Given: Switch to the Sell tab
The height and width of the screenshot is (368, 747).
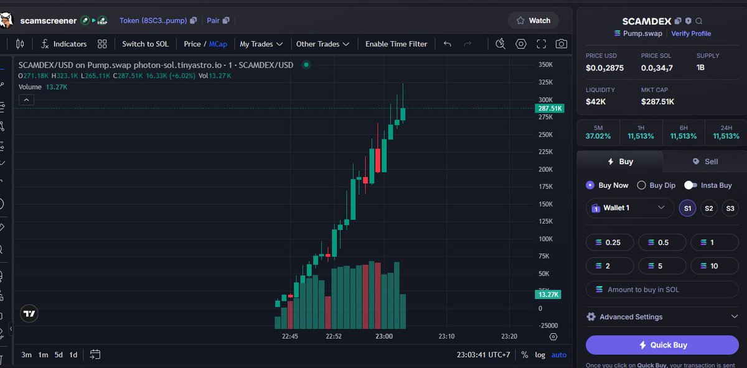Looking at the screenshot, I should (x=705, y=162).
